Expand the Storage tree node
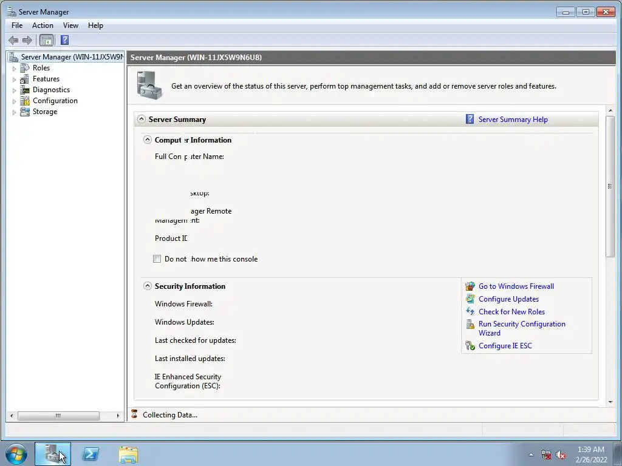 click(x=15, y=112)
